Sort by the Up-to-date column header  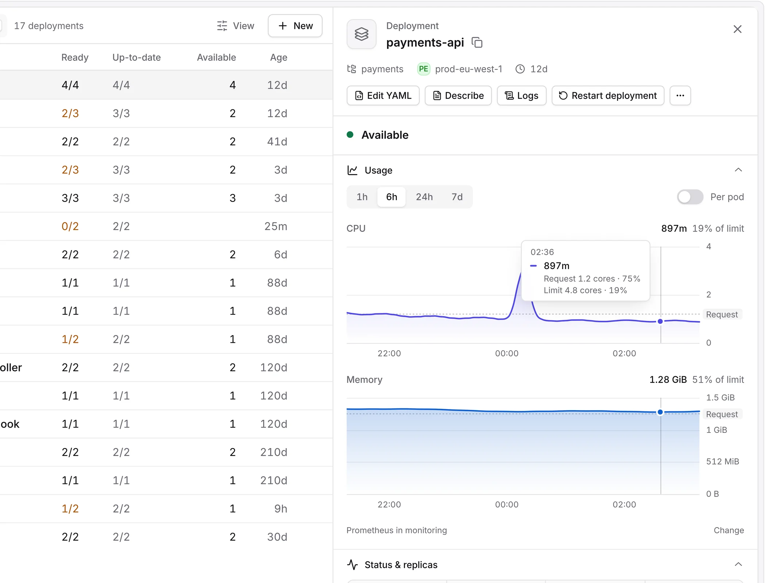click(x=137, y=57)
